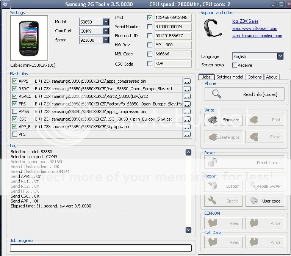Switch to the Settings model tab
The image size is (291, 256).
coord(230,77)
